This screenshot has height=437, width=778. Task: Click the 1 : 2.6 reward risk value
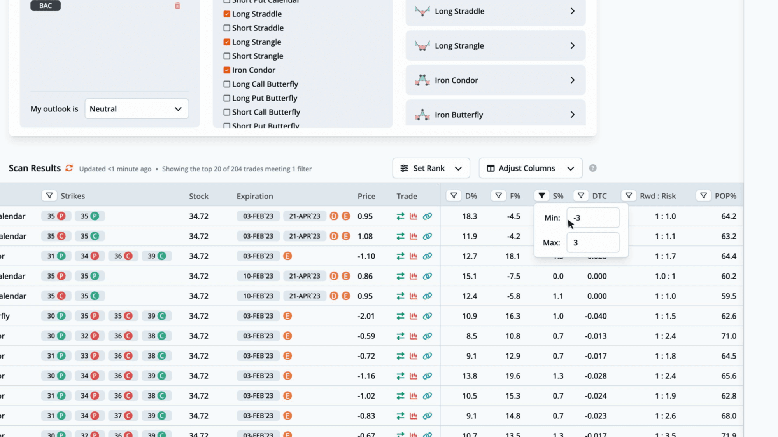coord(665,416)
